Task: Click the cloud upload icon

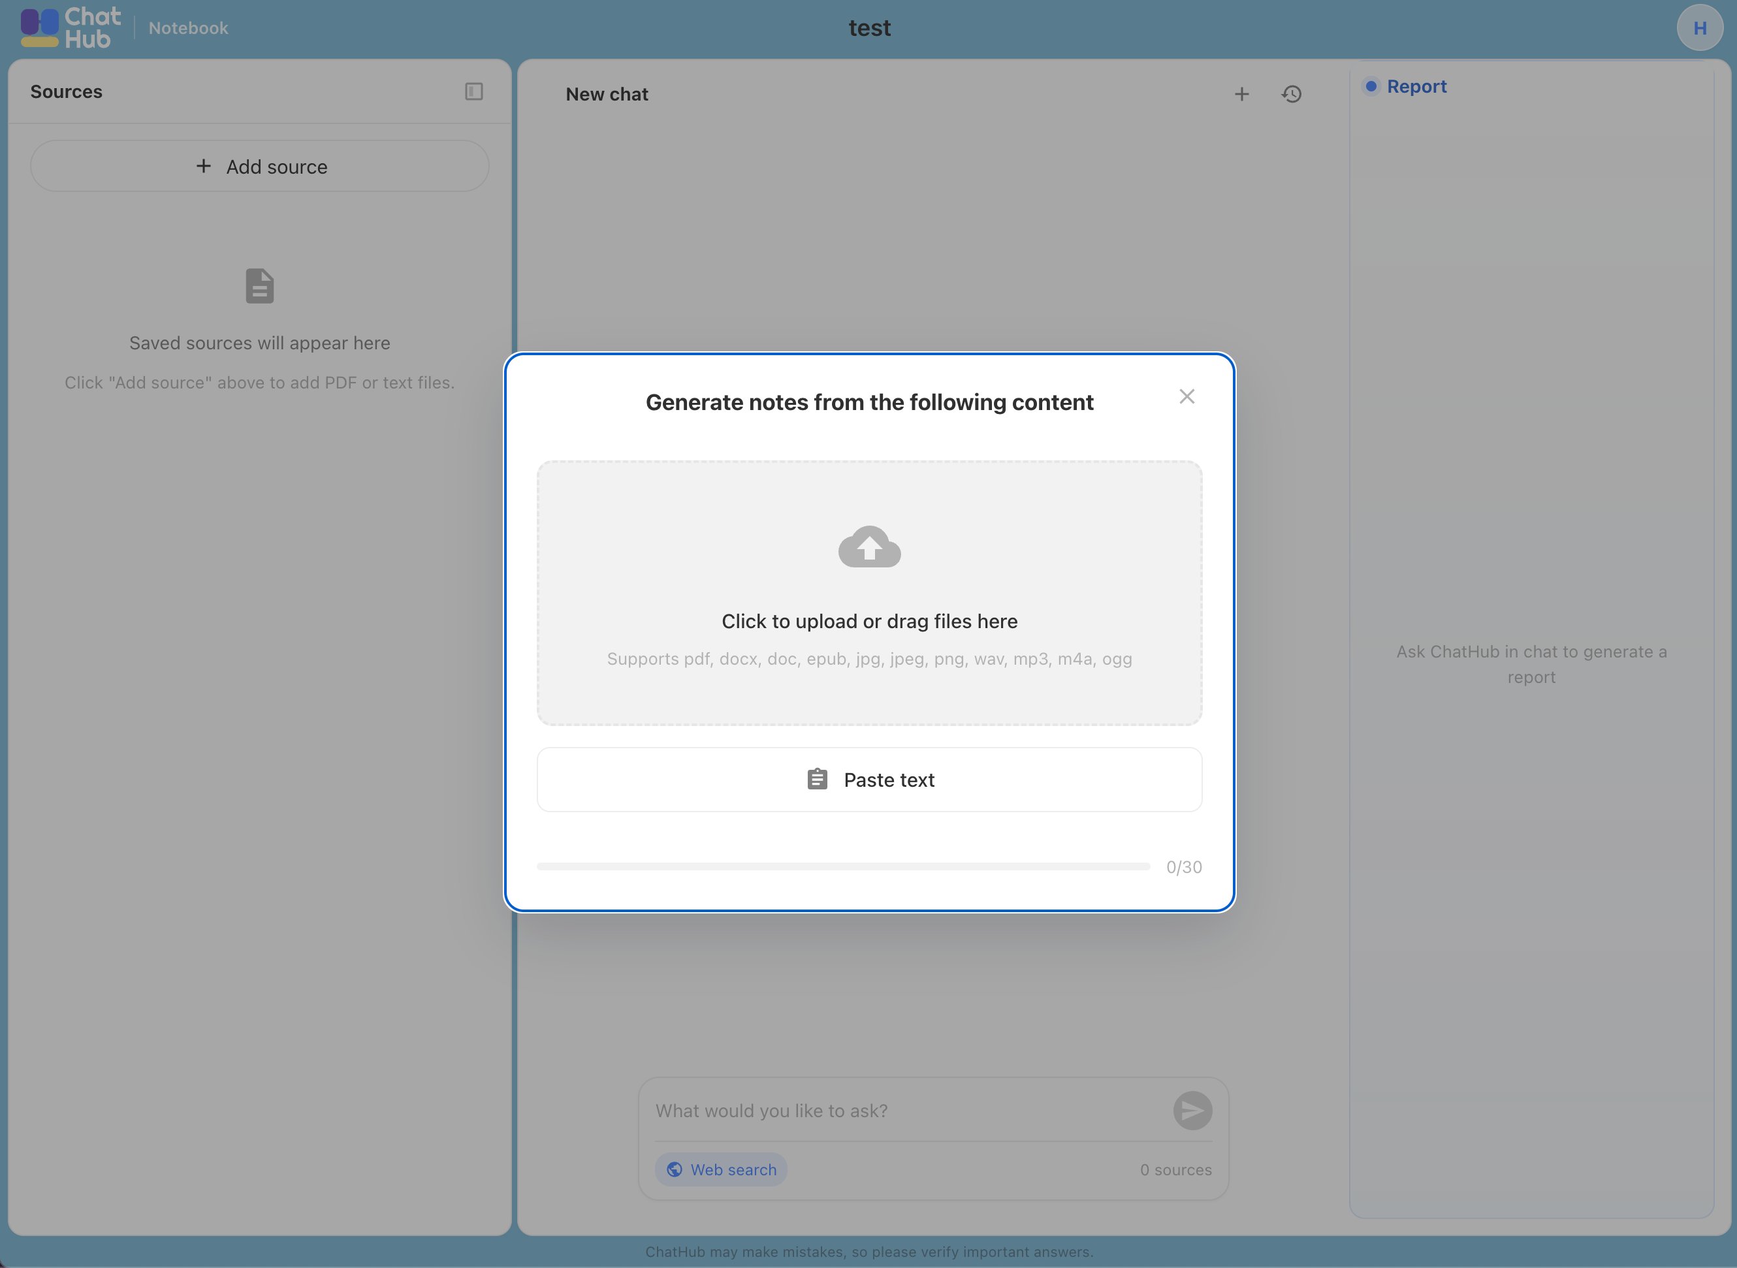Action: point(870,547)
